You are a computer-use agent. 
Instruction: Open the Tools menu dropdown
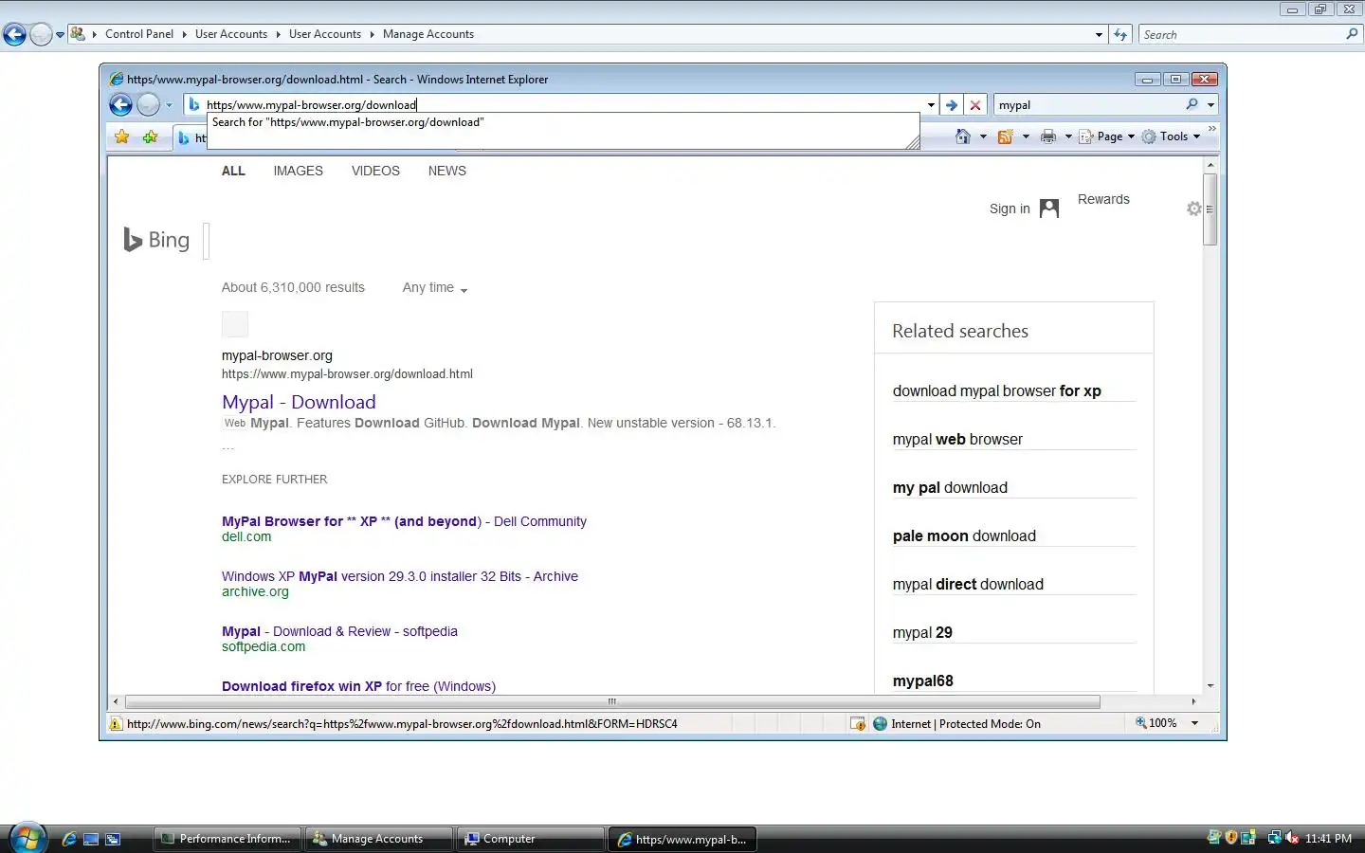[1172, 136]
